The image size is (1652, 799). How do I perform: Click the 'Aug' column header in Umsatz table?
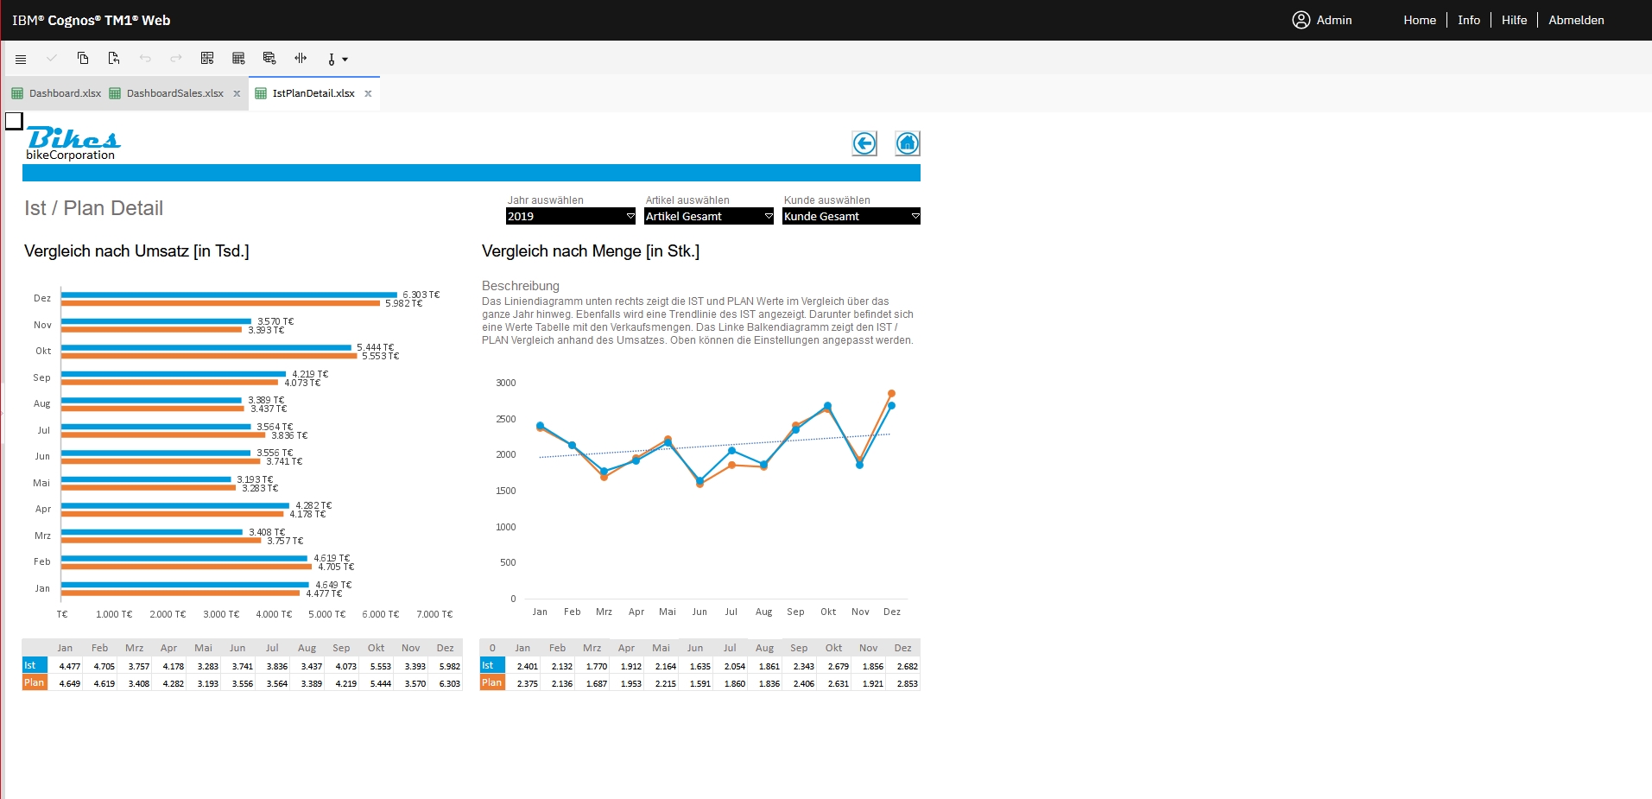(307, 648)
